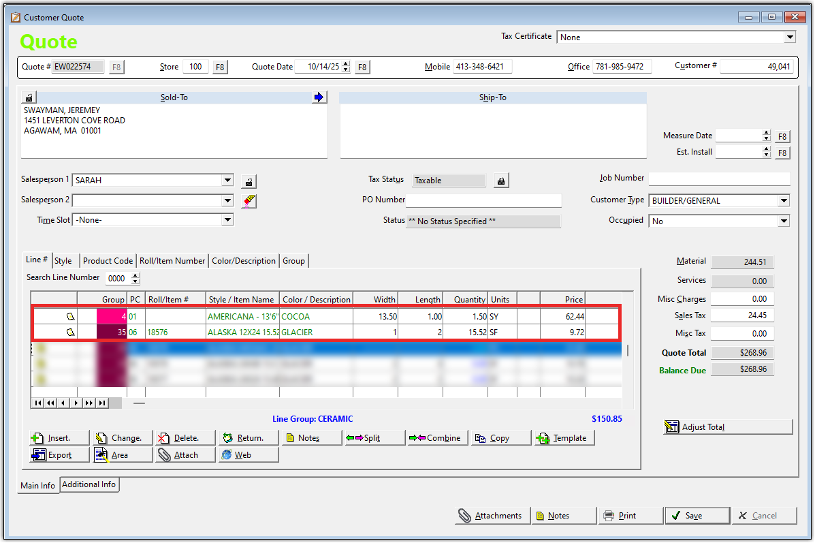Click the Est. Install spinner
815x543 pixels.
pyautogui.click(x=766, y=152)
